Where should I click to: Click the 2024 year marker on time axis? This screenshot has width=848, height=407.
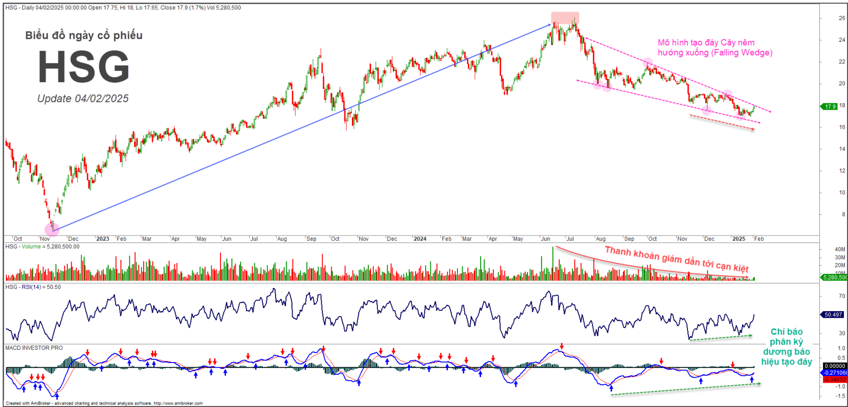point(420,239)
